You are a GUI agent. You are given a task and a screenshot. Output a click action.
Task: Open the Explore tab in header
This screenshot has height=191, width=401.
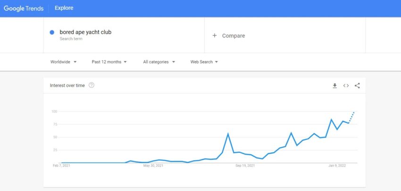tap(64, 8)
